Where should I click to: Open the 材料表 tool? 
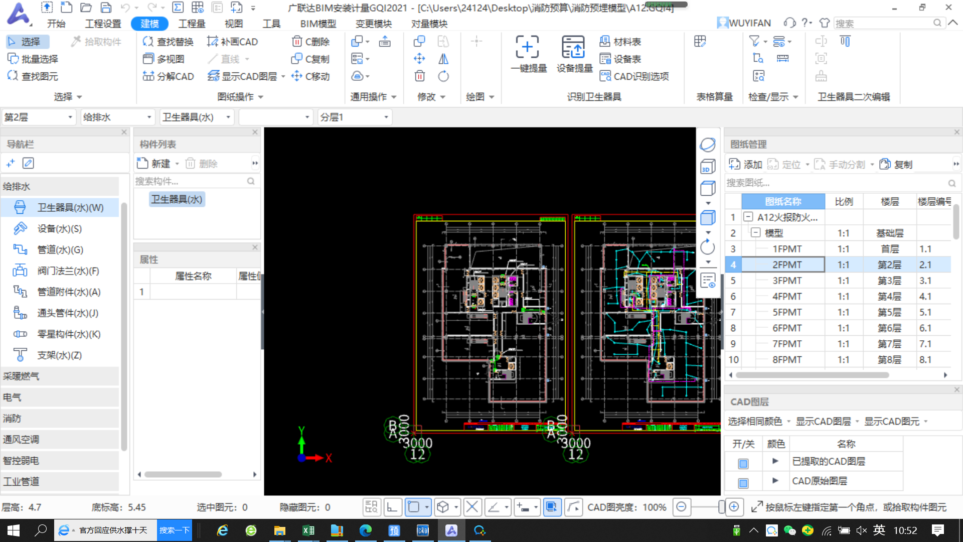click(620, 42)
